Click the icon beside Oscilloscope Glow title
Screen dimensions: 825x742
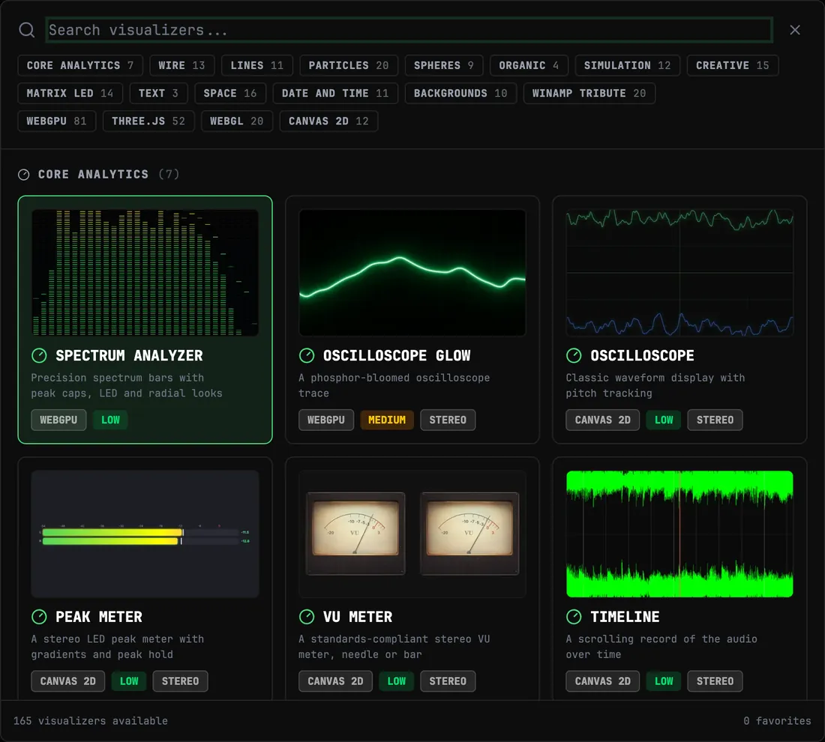click(x=306, y=355)
